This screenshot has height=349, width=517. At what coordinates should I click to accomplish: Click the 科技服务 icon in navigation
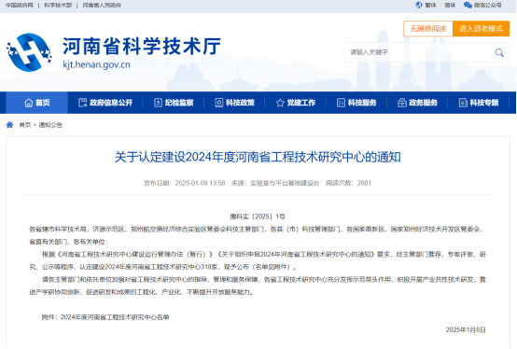tap(341, 103)
